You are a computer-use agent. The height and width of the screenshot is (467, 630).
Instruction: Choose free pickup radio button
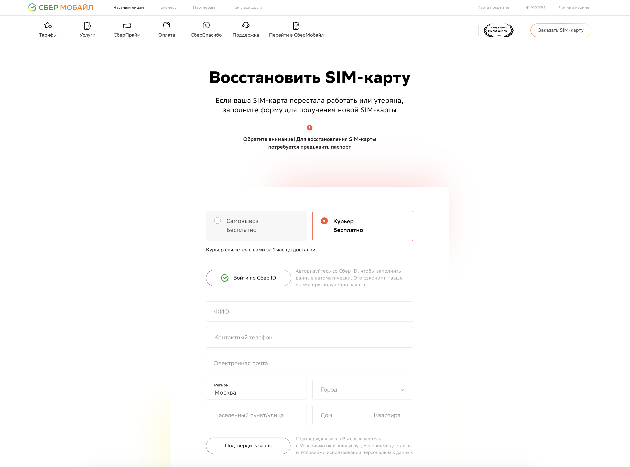point(218,220)
